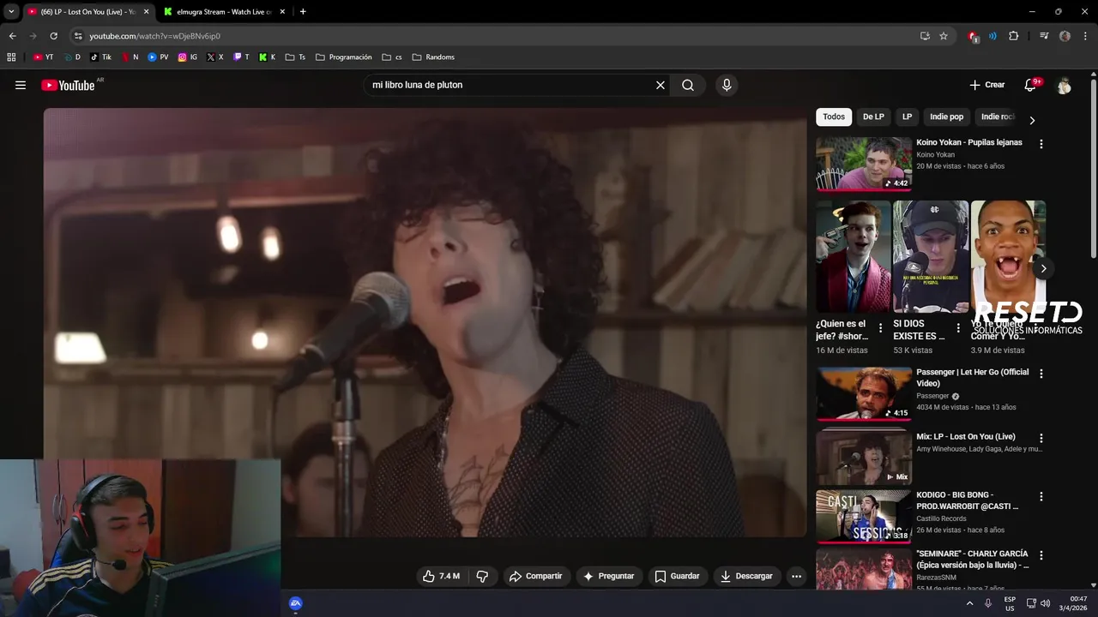
Task: Open tab search dropdown arrow
Action: coord(11,12)
